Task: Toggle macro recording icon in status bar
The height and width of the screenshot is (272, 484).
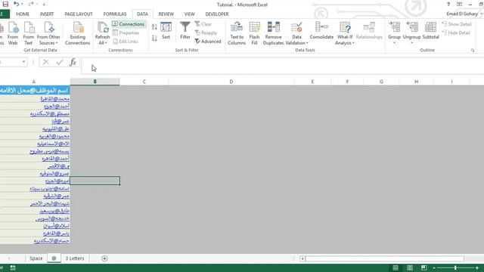Action: click(13, 268)
